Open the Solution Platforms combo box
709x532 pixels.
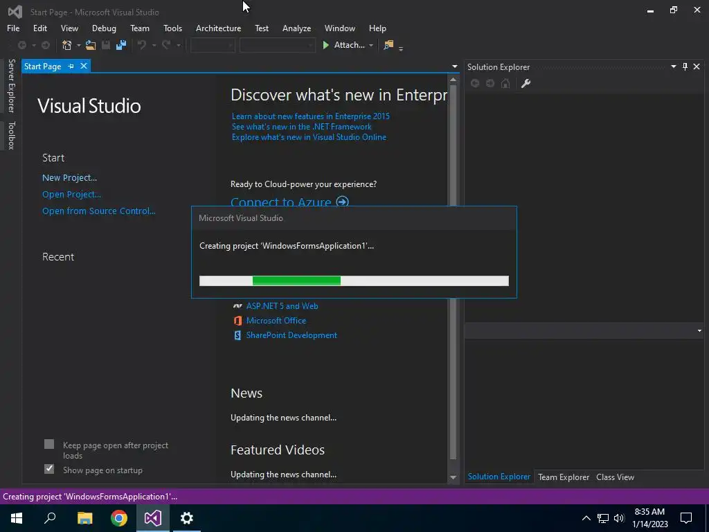coord(277,45)
